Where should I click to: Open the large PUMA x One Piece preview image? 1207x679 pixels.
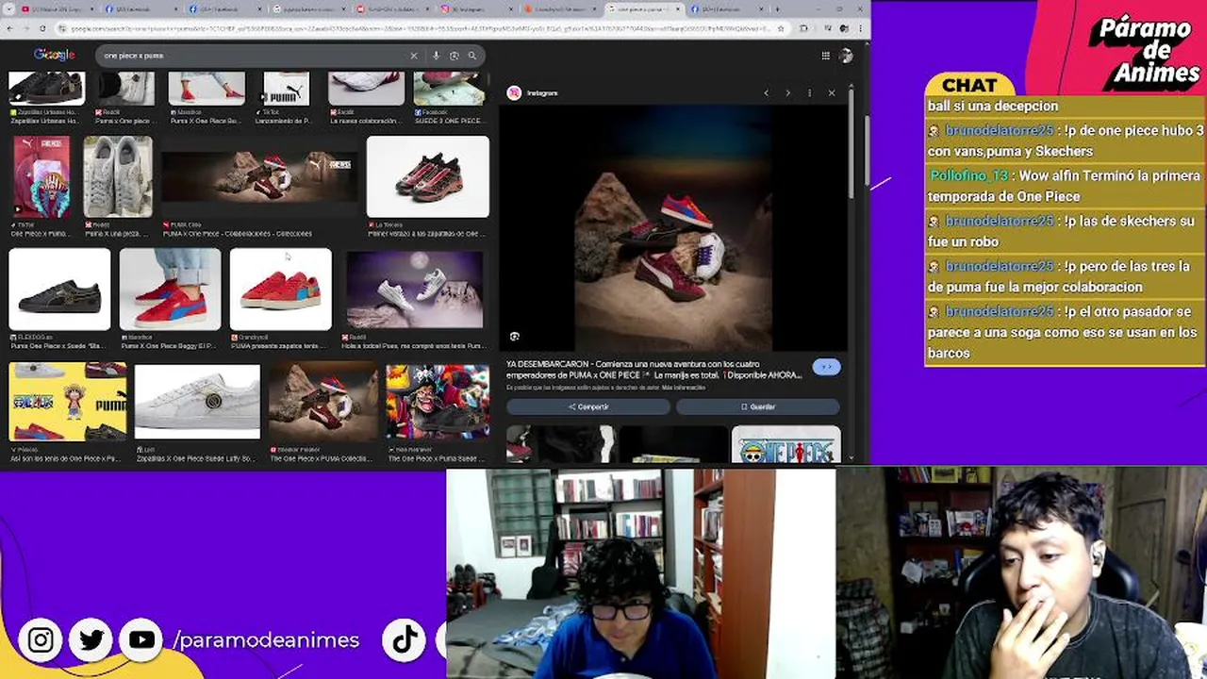click(672, 230)
